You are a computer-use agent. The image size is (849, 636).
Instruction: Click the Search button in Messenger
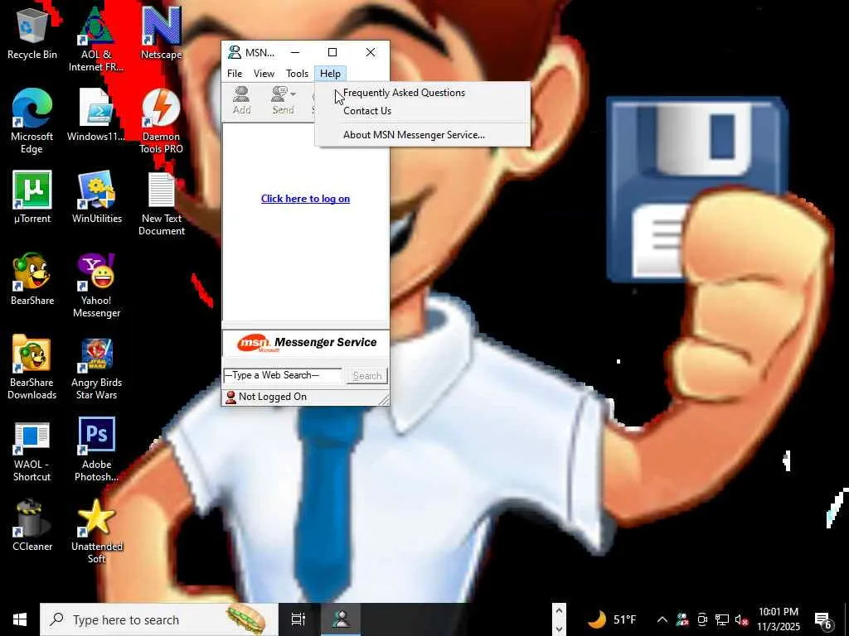[x=367, y=376]
